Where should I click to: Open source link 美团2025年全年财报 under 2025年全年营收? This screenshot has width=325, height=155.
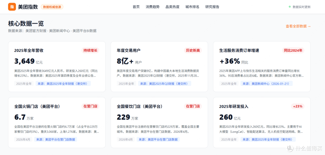point(63,84)
